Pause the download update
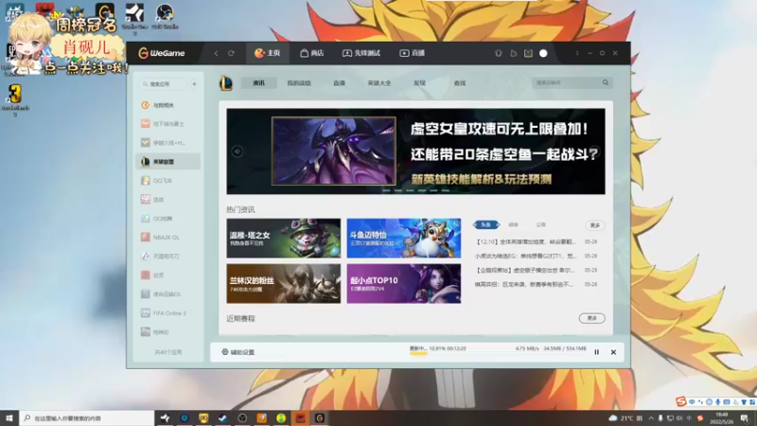The width and height of the screenshot is (757, 426). point(597,352)
